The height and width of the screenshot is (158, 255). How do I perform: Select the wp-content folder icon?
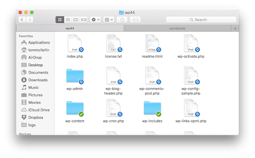75,108
